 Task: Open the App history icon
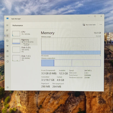pos(7,41)
